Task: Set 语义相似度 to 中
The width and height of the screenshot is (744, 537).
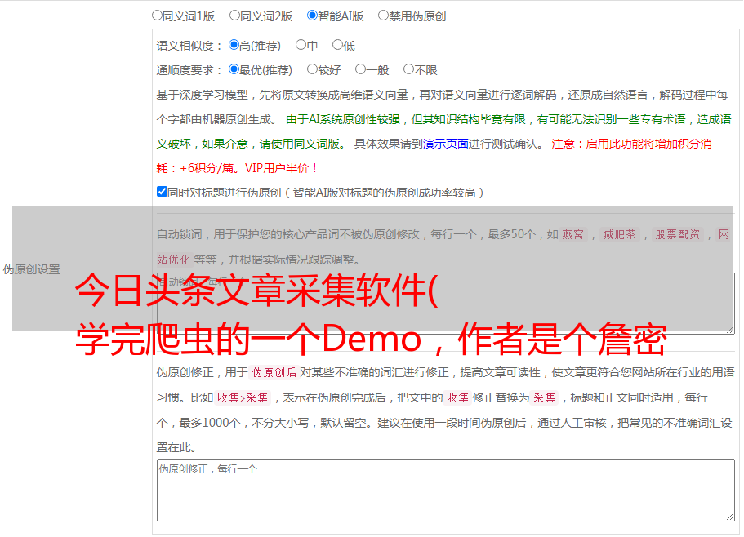Action: (301, 45)
